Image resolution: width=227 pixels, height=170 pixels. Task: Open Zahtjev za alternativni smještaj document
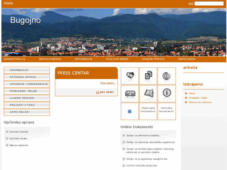[x=143, y=135]
